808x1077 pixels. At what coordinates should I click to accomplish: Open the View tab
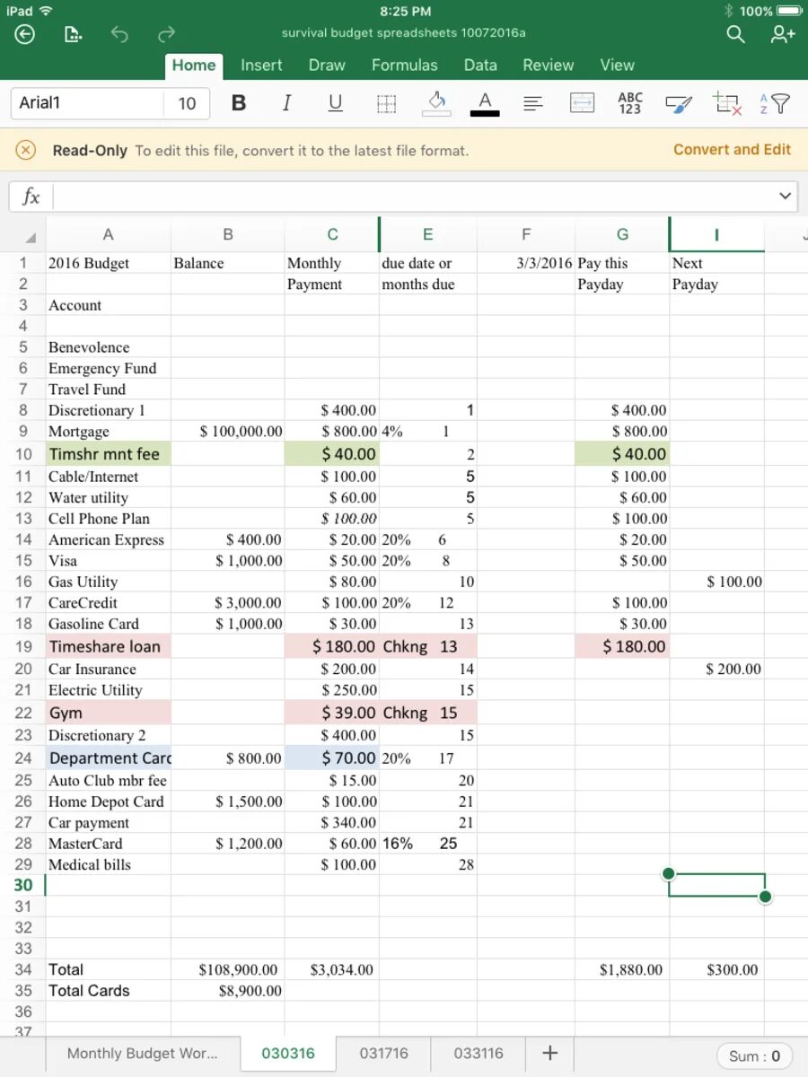click(x=617, y=66)
